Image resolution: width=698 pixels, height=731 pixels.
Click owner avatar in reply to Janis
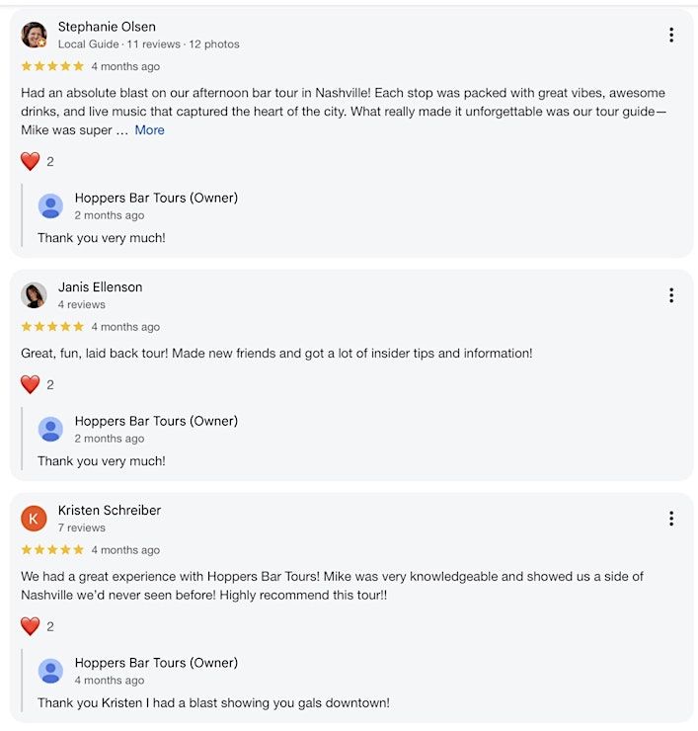coord(50,430)
